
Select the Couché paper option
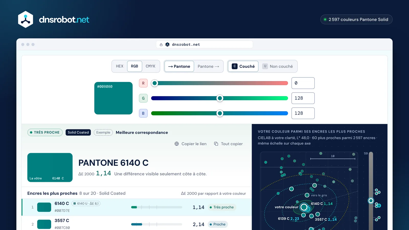(x=243, y=66)
